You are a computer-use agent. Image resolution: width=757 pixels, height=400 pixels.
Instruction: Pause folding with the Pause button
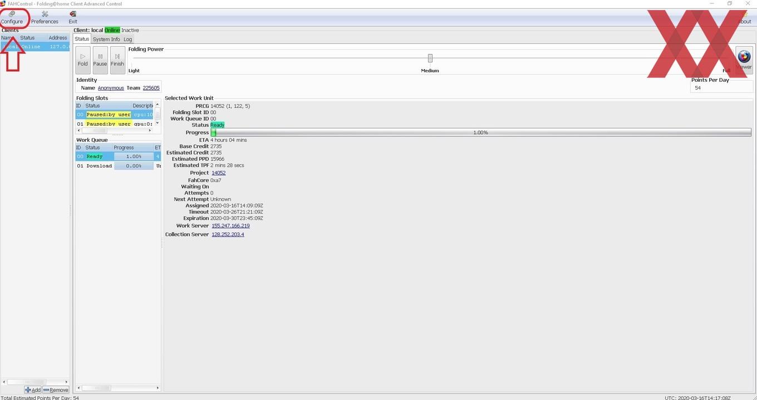coord(100,60)
